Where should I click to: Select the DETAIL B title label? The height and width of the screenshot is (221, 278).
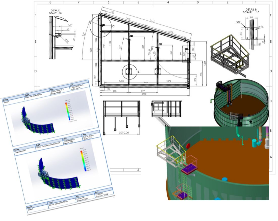251,11
